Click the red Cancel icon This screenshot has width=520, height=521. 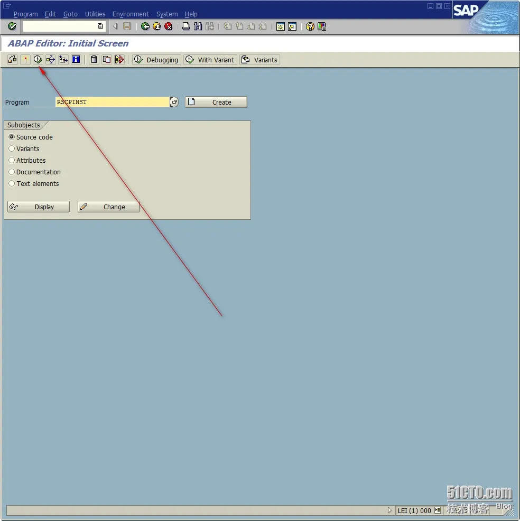[x=169, y=26]
